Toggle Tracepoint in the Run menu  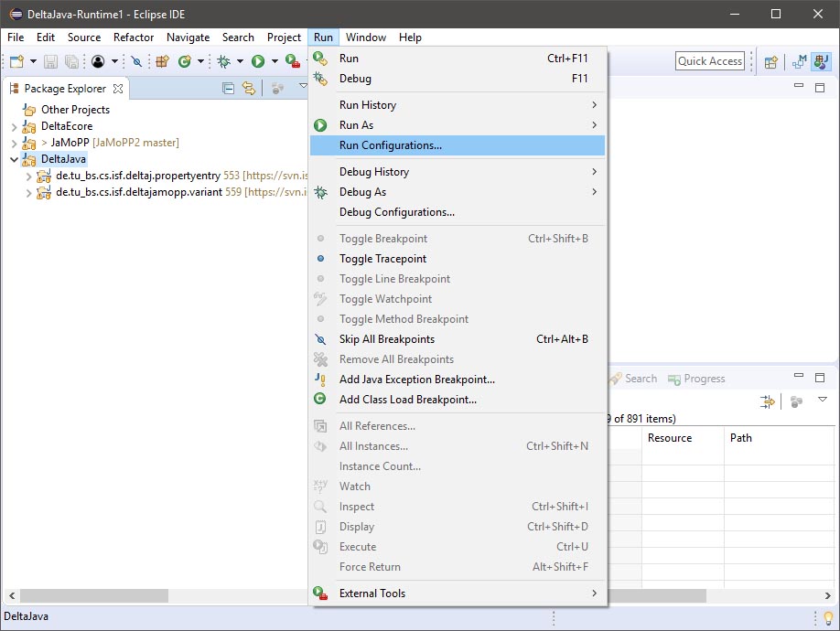[382, 259]
